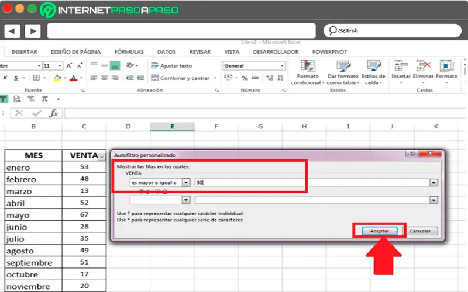Apply italic with the K button

pos(5,78)
